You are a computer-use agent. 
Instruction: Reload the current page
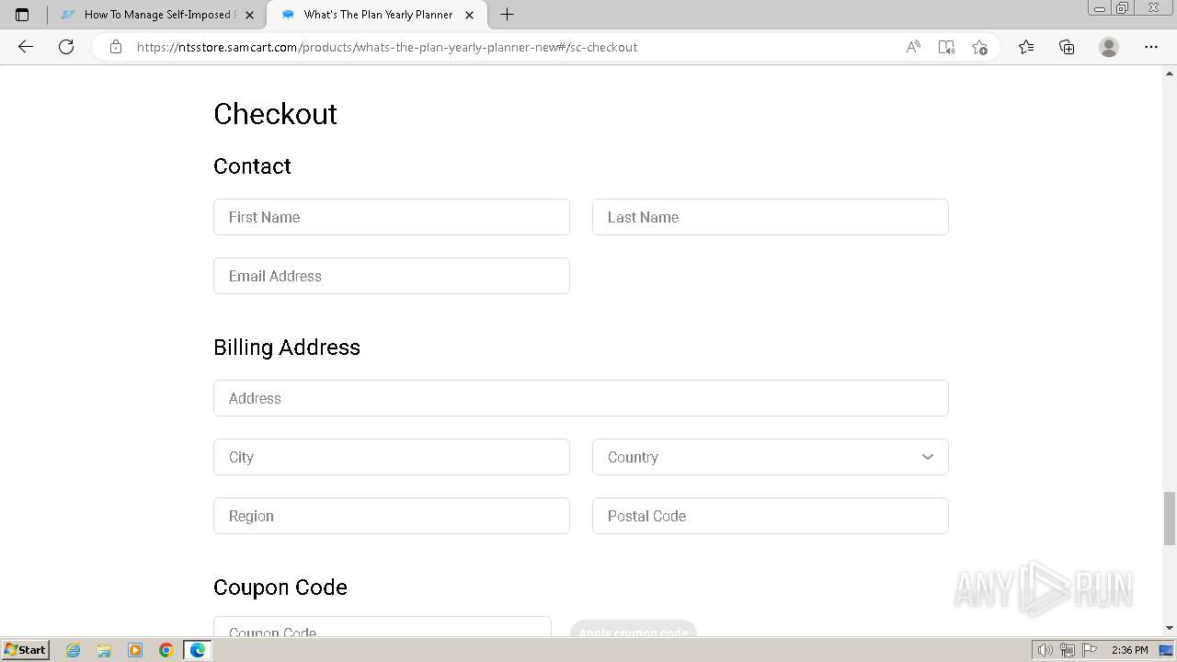pos(66,47)
